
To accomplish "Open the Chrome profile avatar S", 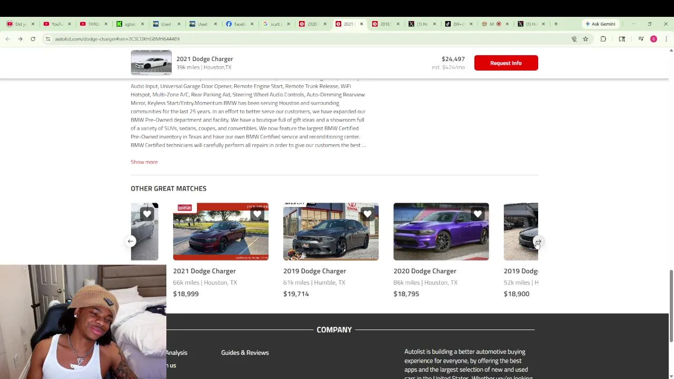I will [x=653, y=39].
